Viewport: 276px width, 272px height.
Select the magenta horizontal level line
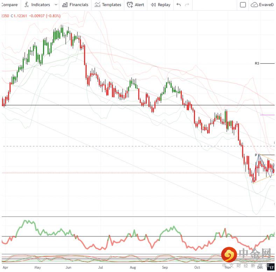coord(267,115)
